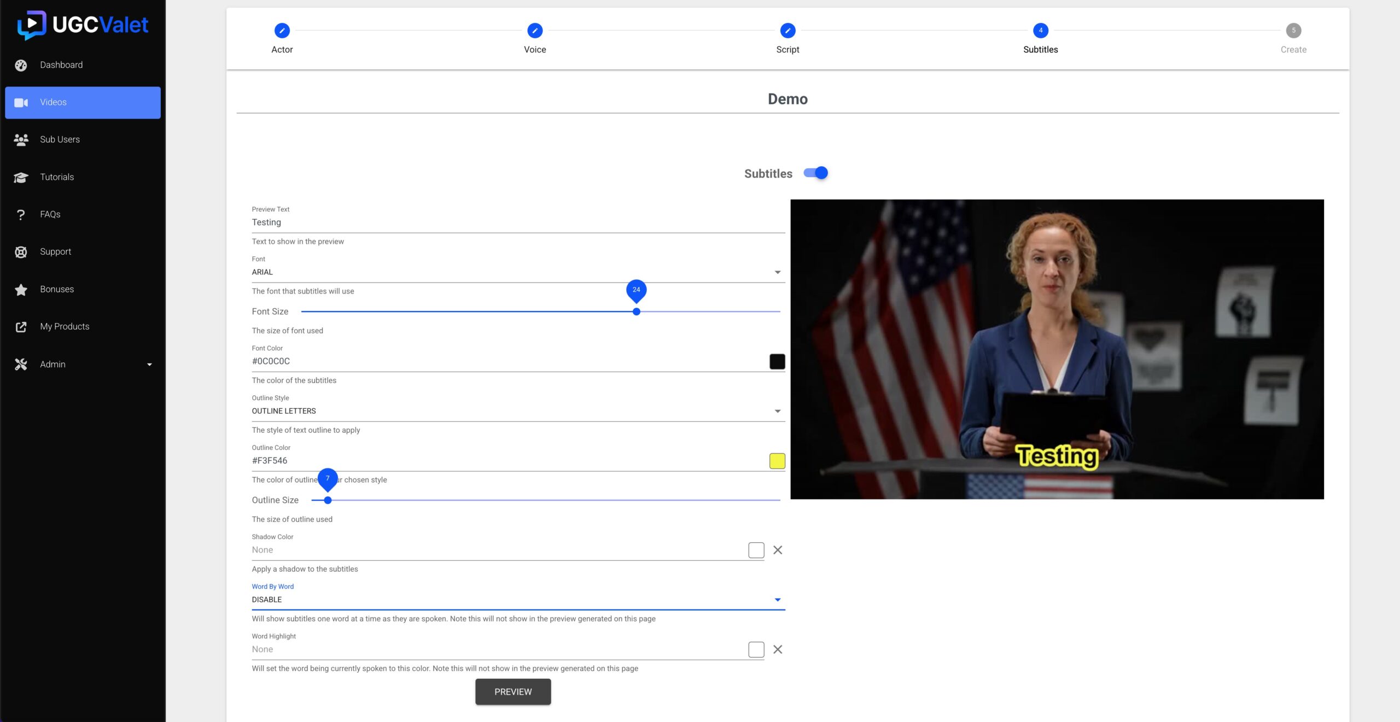This screenshot has width=1400, height=722.
Task: Open Tutorials section
Action: (56, 176)
